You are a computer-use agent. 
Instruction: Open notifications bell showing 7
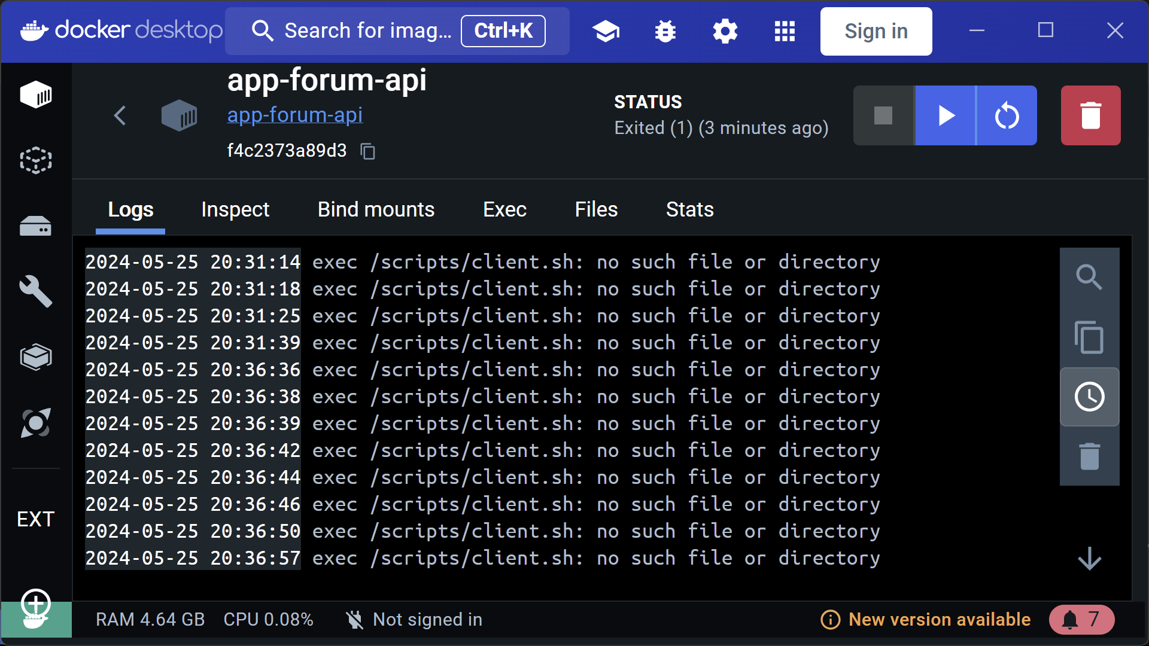1082,620
